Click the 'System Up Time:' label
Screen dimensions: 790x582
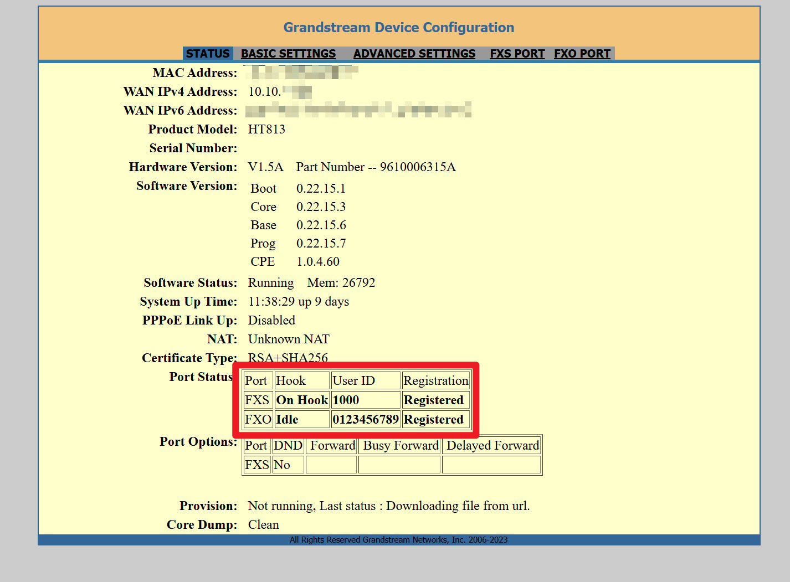tap(188, 302)
